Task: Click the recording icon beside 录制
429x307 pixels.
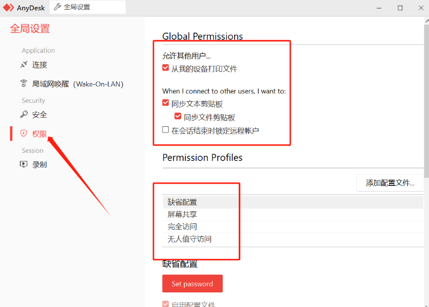Action: (x=24, y=164)
